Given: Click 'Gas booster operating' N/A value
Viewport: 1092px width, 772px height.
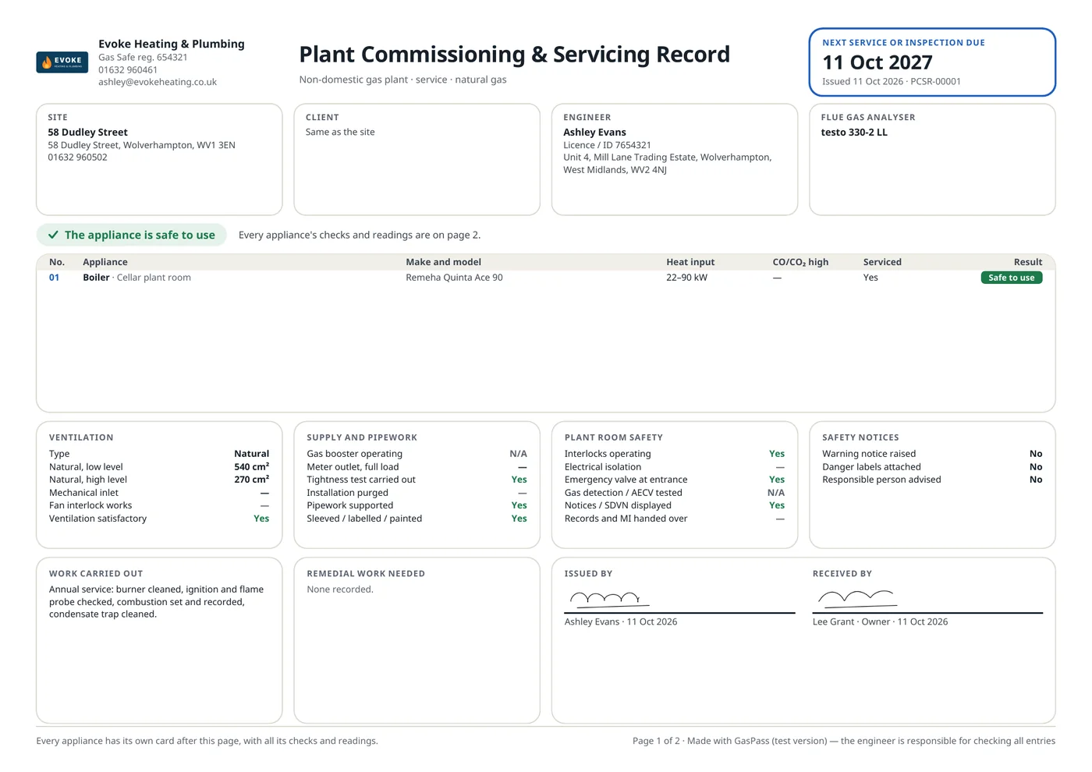Looking at the screenshot, I should [x=518, y=454].
